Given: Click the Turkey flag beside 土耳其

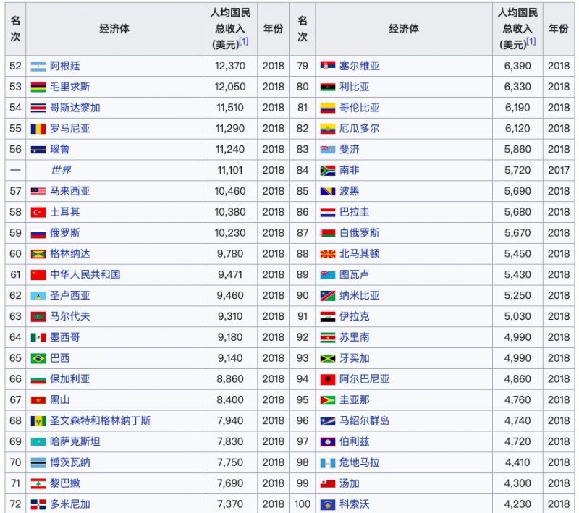Looking at the screenshot, I should tap(38, 213).
